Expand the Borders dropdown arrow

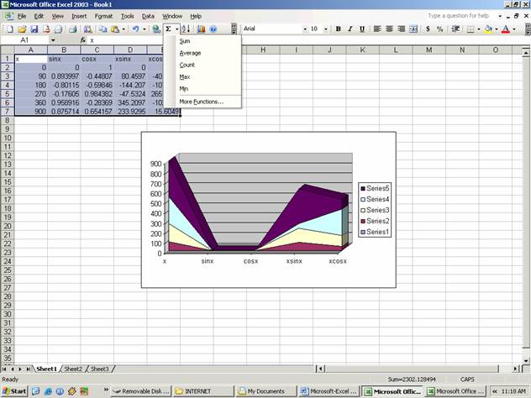point(479,29)
